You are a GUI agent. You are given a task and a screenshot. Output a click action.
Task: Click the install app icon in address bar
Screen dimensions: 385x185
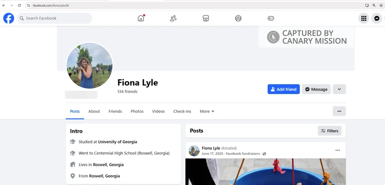[367, 5]
